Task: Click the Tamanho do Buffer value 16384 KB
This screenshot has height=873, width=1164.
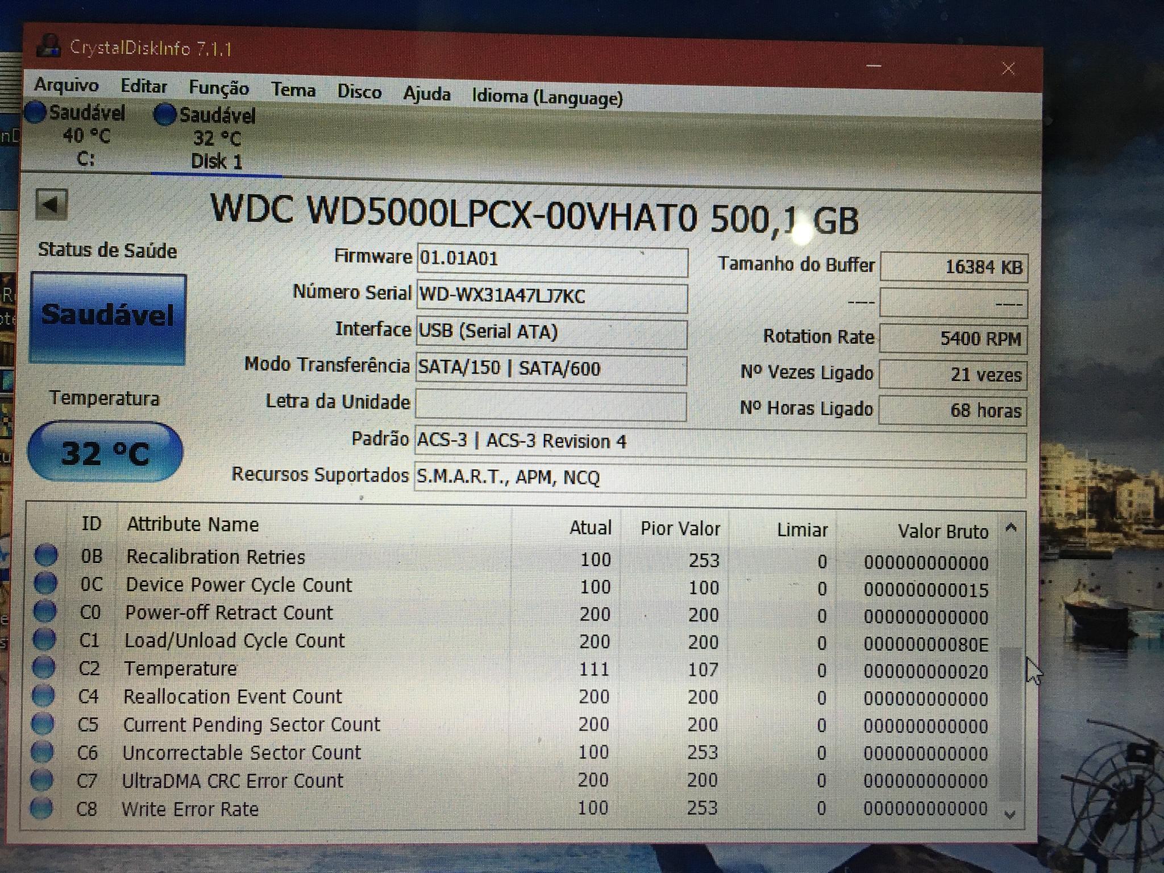Action: (x=954, y=267)
